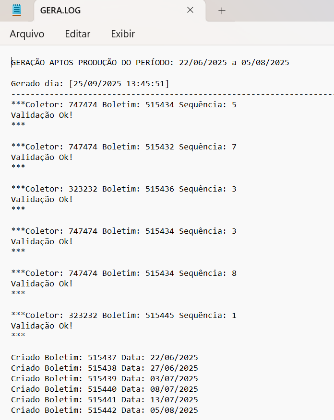The width and height of the screenshot is (334, 420).
Task: Click the Boletim 515434 Sequência 8 line
Action: (x=123, y=273)
